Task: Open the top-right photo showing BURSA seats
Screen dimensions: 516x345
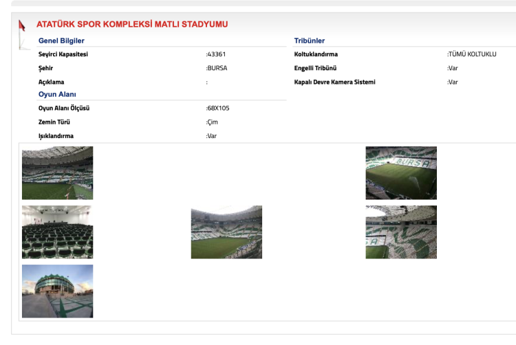Action: click(x=401, y=173)
